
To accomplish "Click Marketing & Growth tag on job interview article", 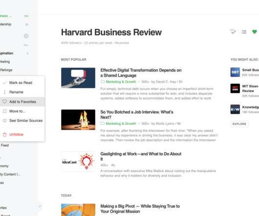I will point(121,124).
